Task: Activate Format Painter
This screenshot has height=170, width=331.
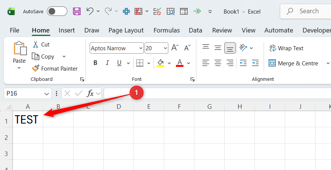Action: click(55, 68)
